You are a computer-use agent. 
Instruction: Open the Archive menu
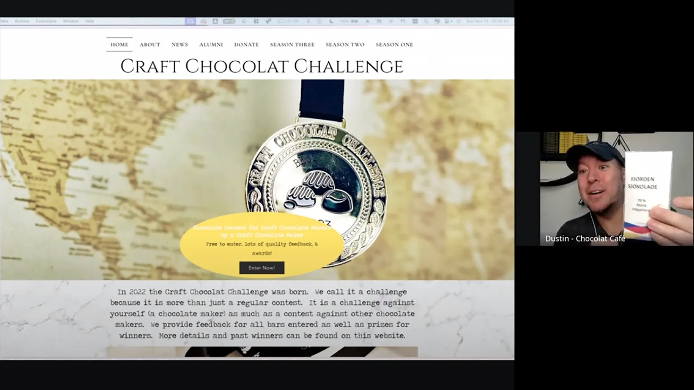22,21
